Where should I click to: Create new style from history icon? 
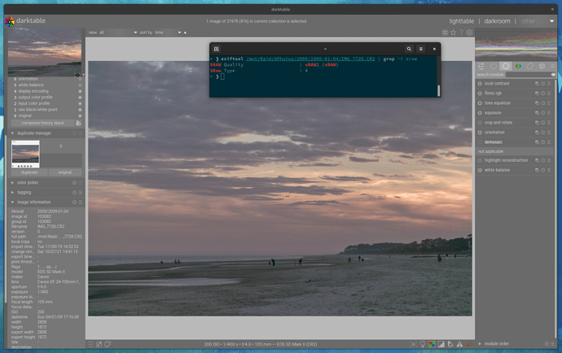point(78,123)
